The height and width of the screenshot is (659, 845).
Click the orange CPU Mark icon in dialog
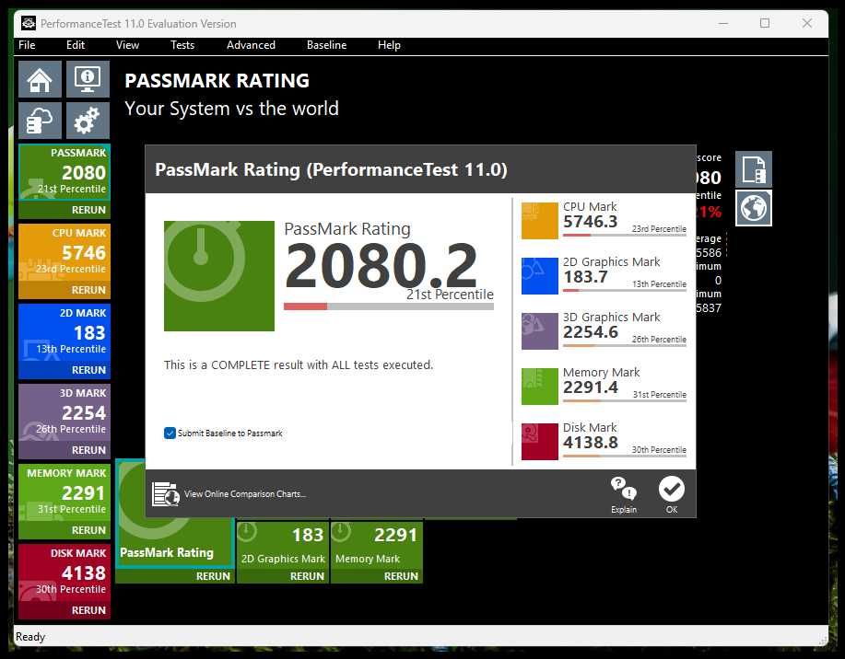[x=539, y=221]
